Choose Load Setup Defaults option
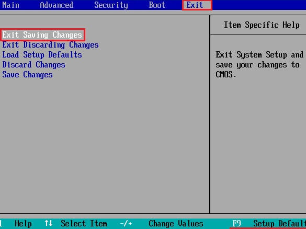The height and width of the screenshot is (229, 306). point(42,55)
